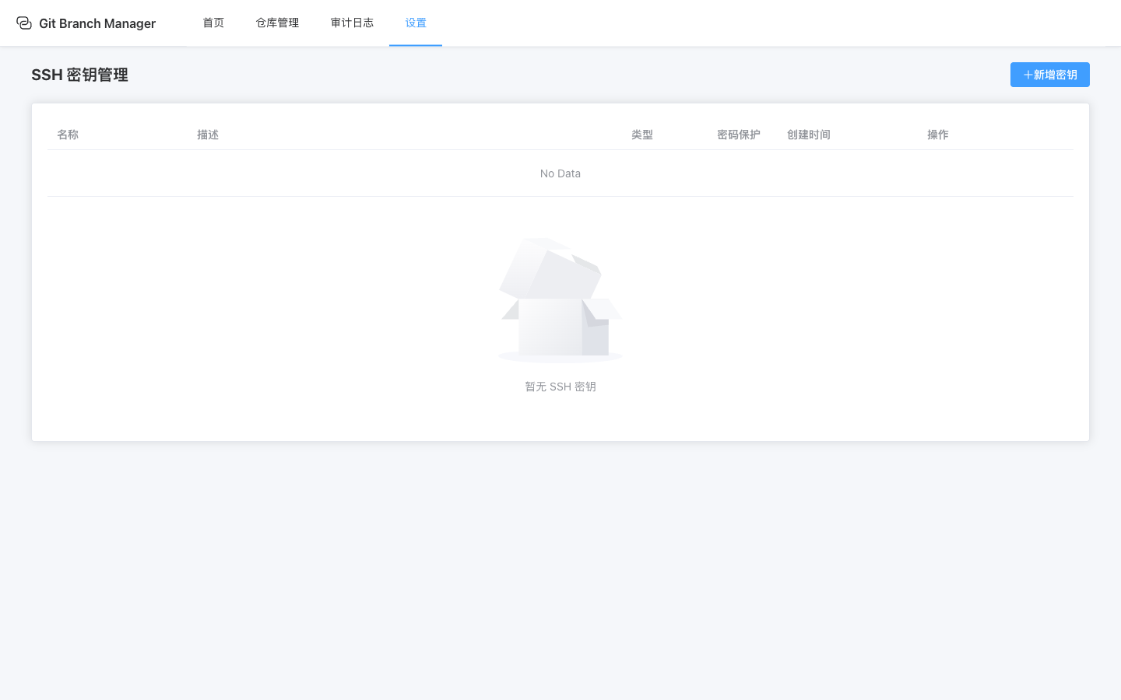Image resolution: width=1121 pixels, height=700 pixels.
Task: Click the No Data placeholder text
Action: [x=560, y=173]
